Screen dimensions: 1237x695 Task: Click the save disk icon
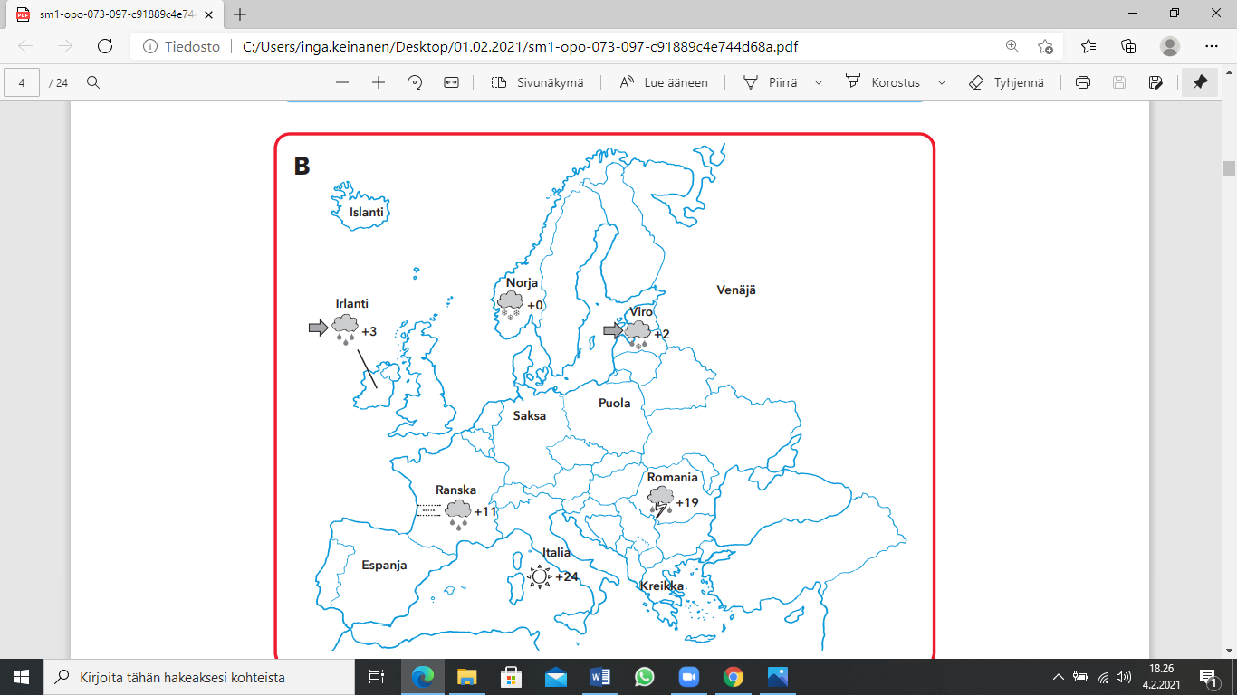coord(1119,82)
